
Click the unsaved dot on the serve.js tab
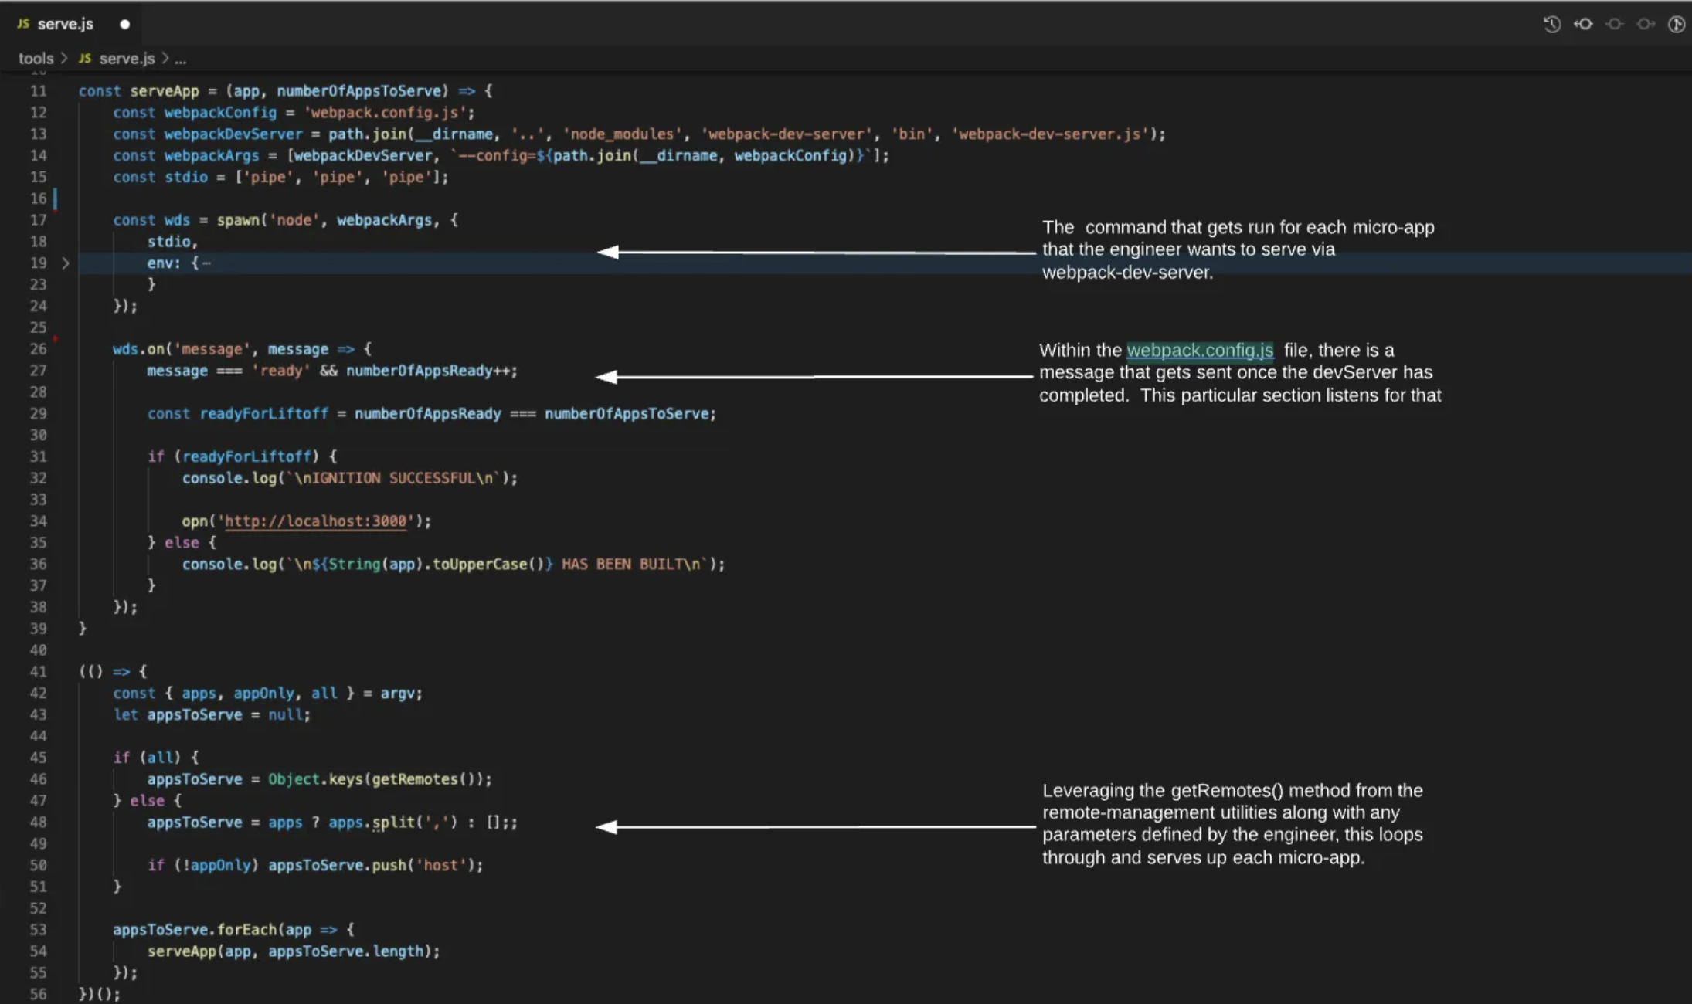coord(124,24)
